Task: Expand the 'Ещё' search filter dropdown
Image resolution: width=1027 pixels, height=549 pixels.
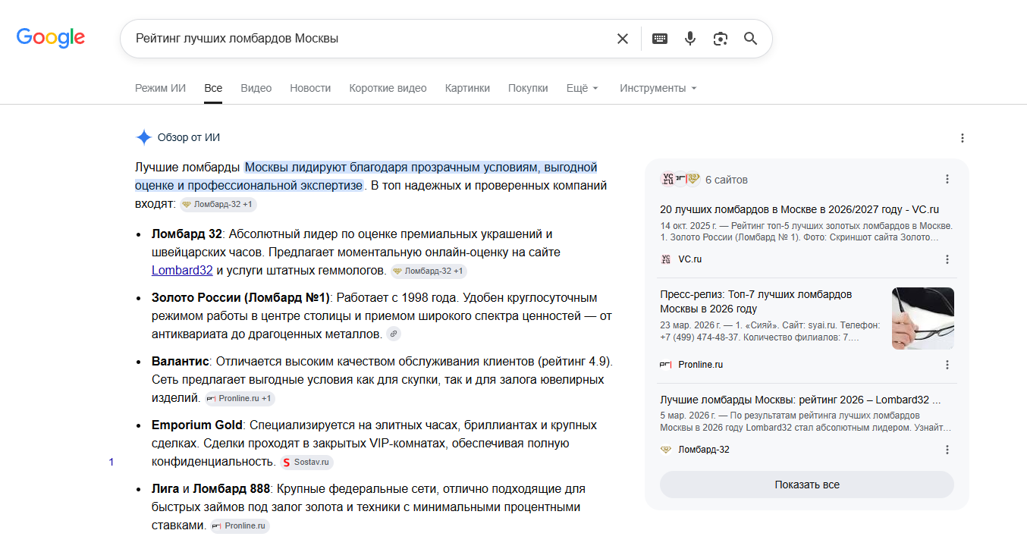Action: pyautogui.click(x=583, y=88)
